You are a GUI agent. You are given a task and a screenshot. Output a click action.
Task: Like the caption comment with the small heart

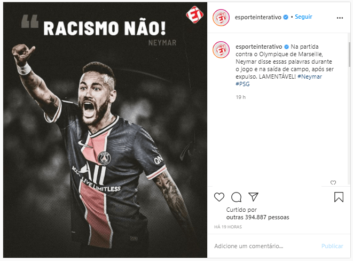pyautogui.click(x=333, y=182)
